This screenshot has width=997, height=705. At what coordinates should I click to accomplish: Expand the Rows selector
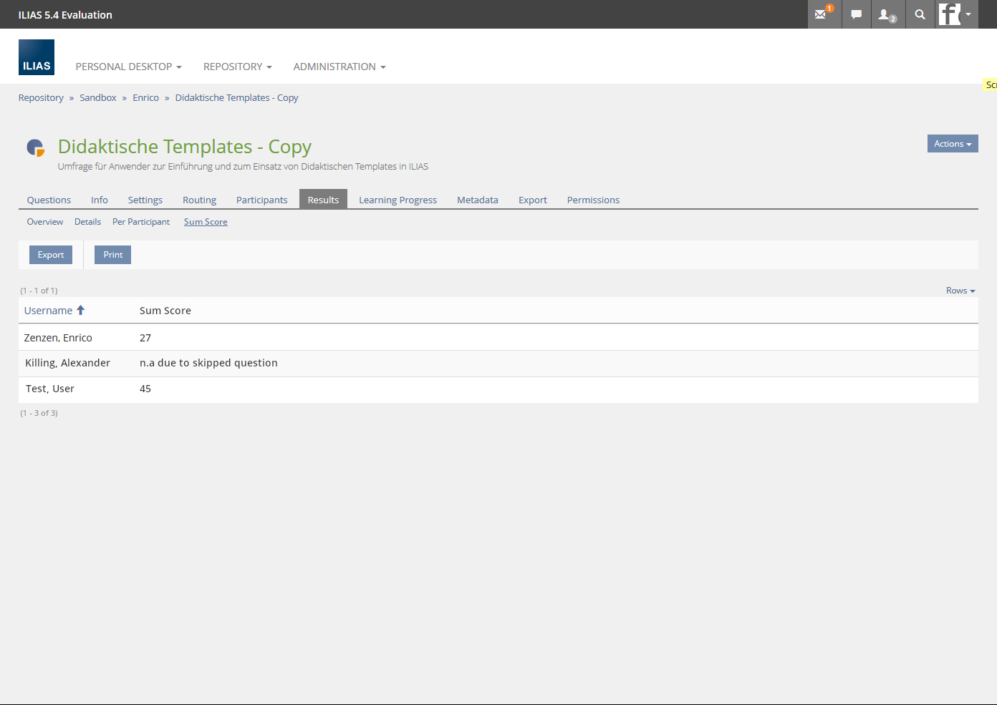(960, 291)
